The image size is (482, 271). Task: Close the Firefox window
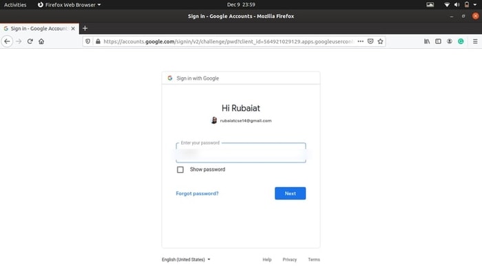(x=475, y=16)
